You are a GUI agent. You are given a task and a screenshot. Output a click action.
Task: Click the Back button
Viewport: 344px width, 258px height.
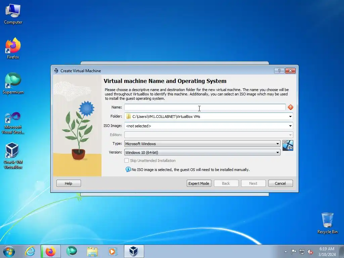[x=226, y=183]
